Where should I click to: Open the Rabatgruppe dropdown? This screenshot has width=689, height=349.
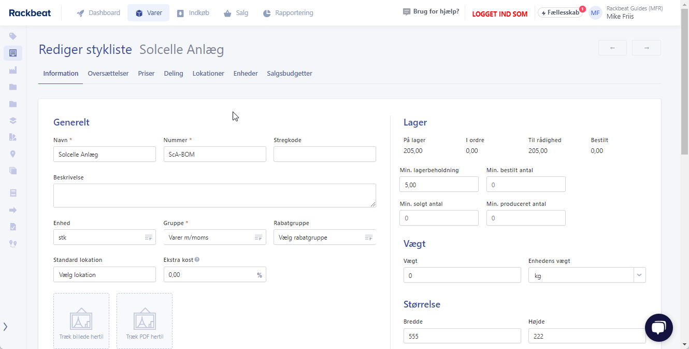(325, 237)
